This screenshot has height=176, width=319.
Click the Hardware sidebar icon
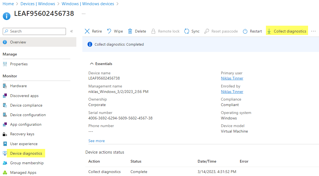(5, 86)
